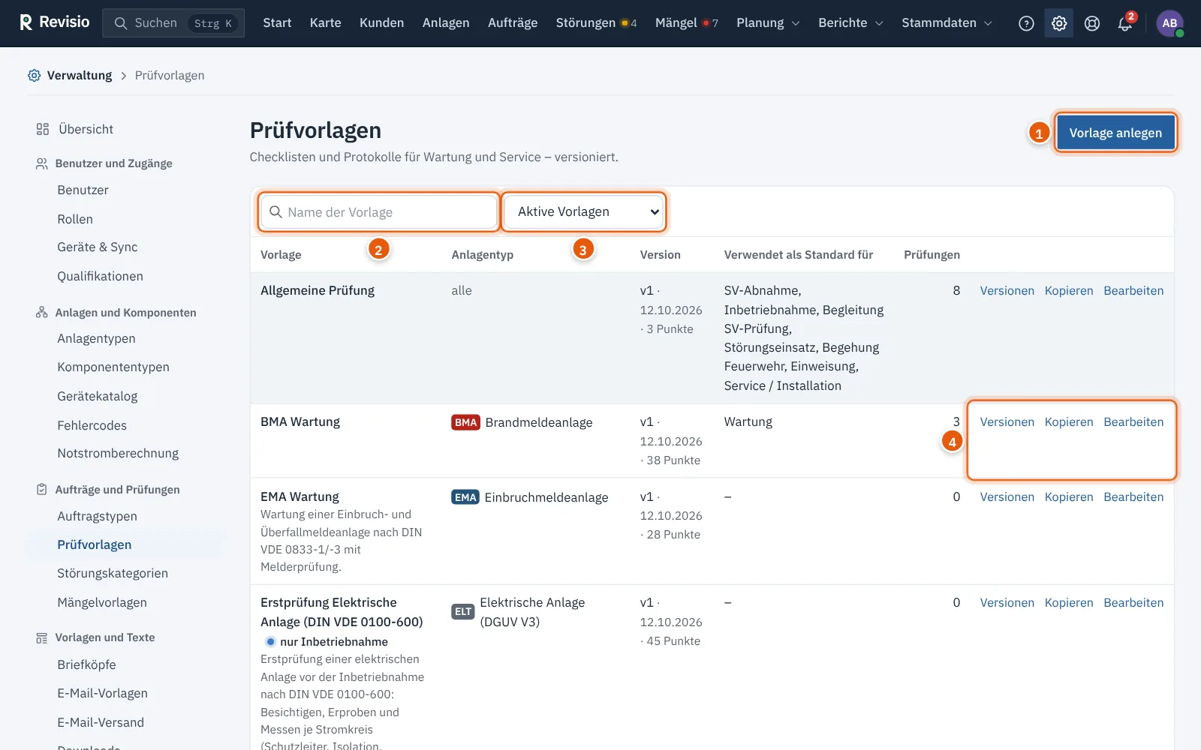
Task: Open the AB user avatar menu
Action: (1169, 23)
